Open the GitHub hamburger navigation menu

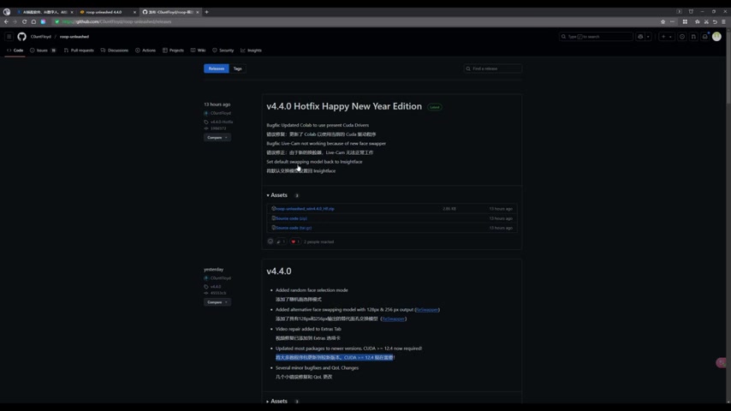[x=9, y=37]
